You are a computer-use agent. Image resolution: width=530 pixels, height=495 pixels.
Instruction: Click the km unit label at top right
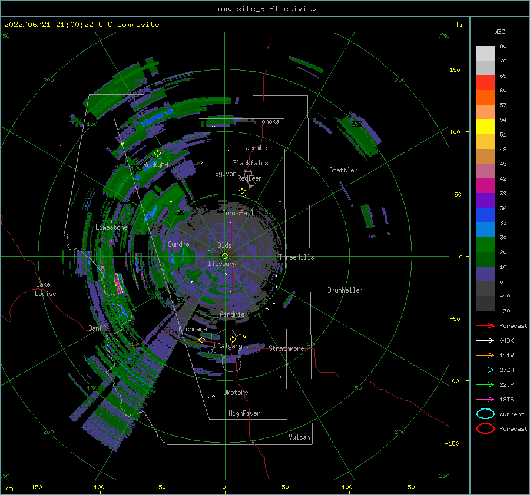(x=461, y=25)
